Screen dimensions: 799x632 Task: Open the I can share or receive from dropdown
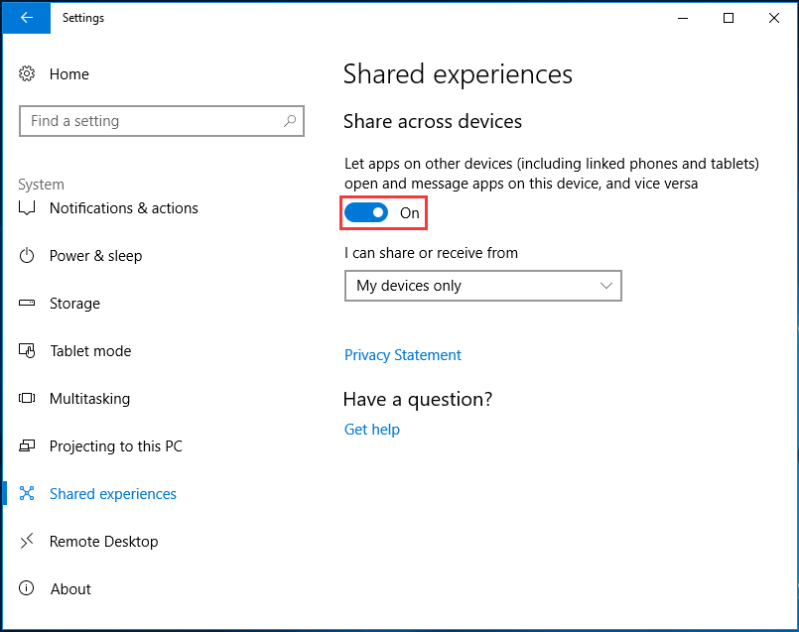(x=483, y=286)
